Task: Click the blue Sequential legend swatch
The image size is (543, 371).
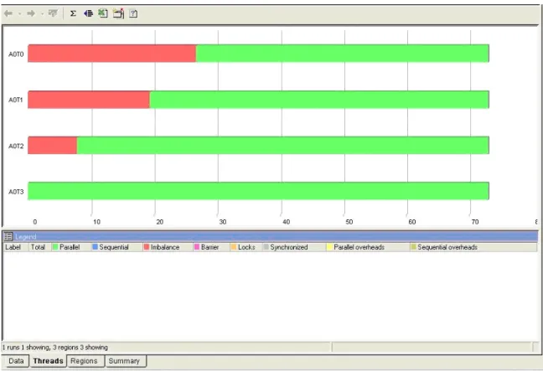Action: pyautogui.click(x=96, y=247)
